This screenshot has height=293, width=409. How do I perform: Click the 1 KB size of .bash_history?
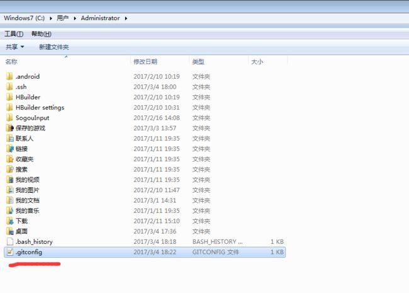(x=277, y=241)
